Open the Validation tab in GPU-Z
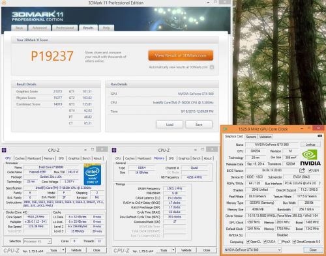326x256 pixels. 265,137
